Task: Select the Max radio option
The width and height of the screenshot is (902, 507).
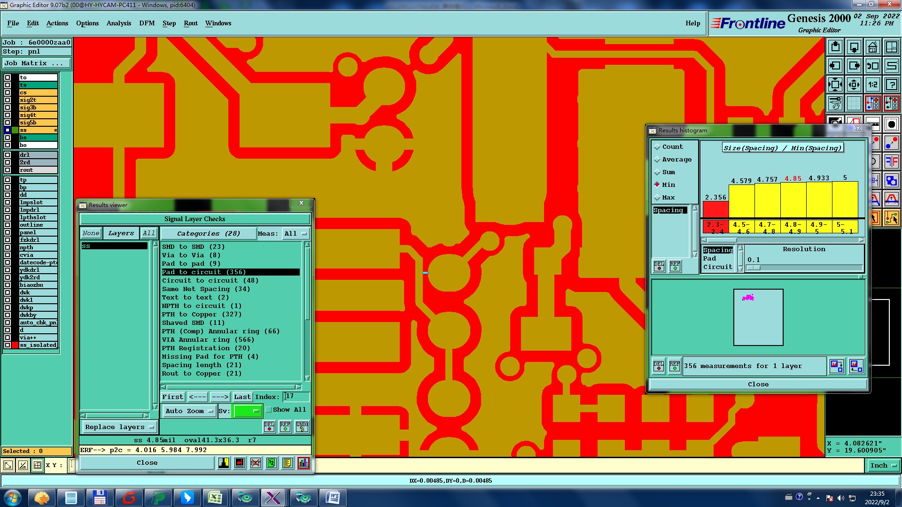Action: coord(657,198)
